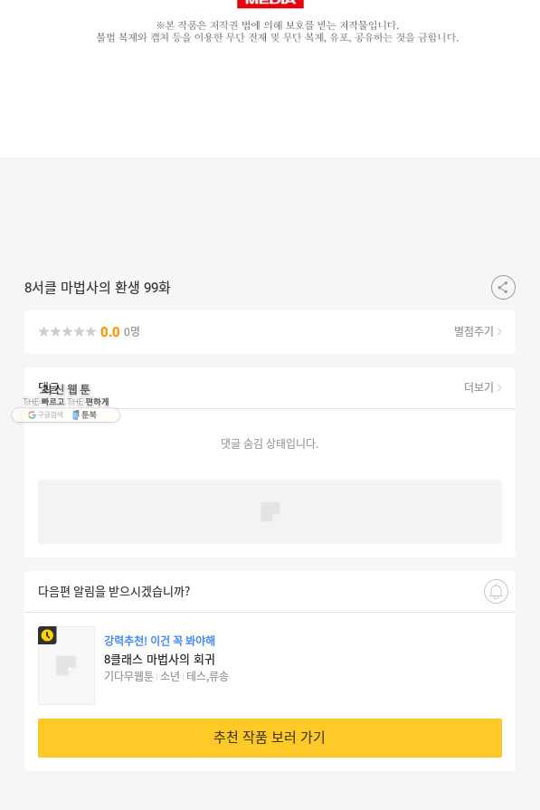
Task: Tap the notification bell icon
Action: pos(496,592)
